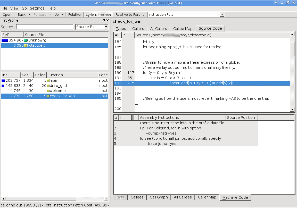Open the Forward history dropdown arrow
Viewport: 297px width, 208px height.
[50, 14]
